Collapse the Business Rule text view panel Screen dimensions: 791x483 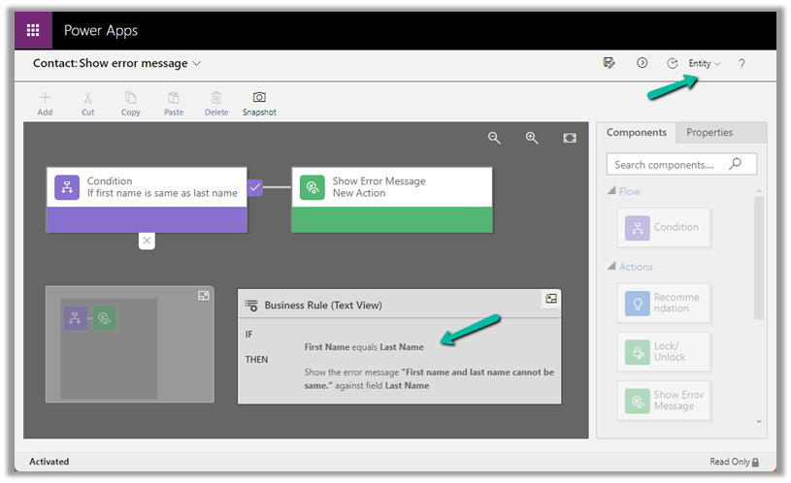550,299
